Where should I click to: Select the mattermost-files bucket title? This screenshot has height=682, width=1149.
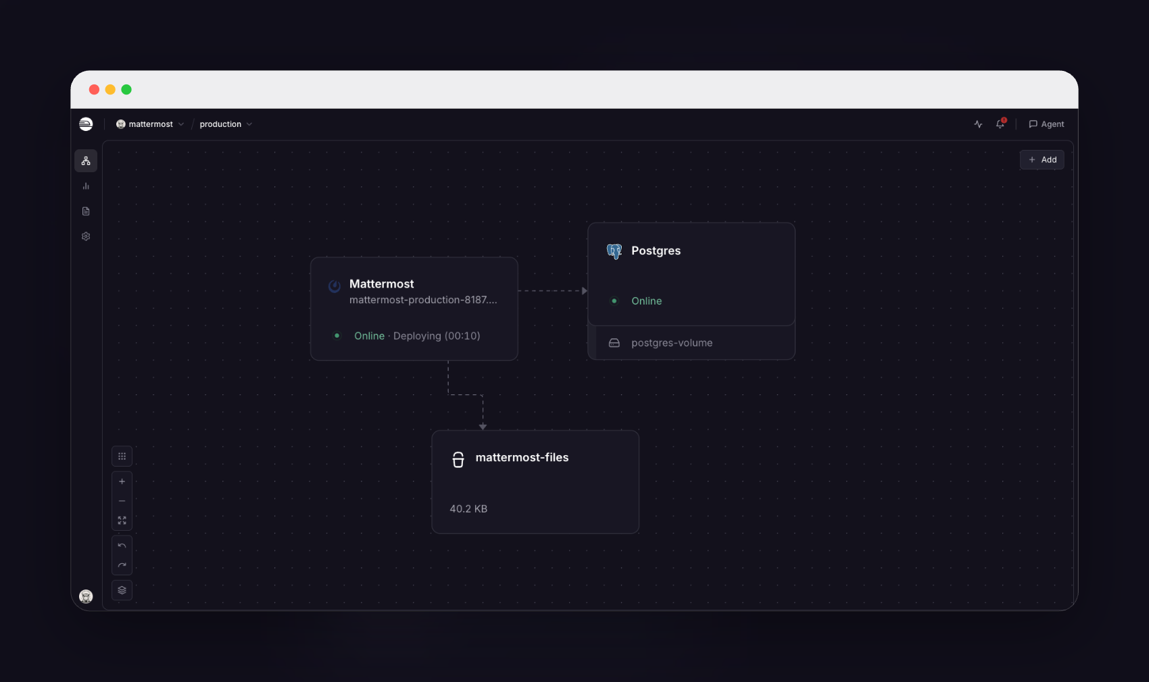click(522, 457)
